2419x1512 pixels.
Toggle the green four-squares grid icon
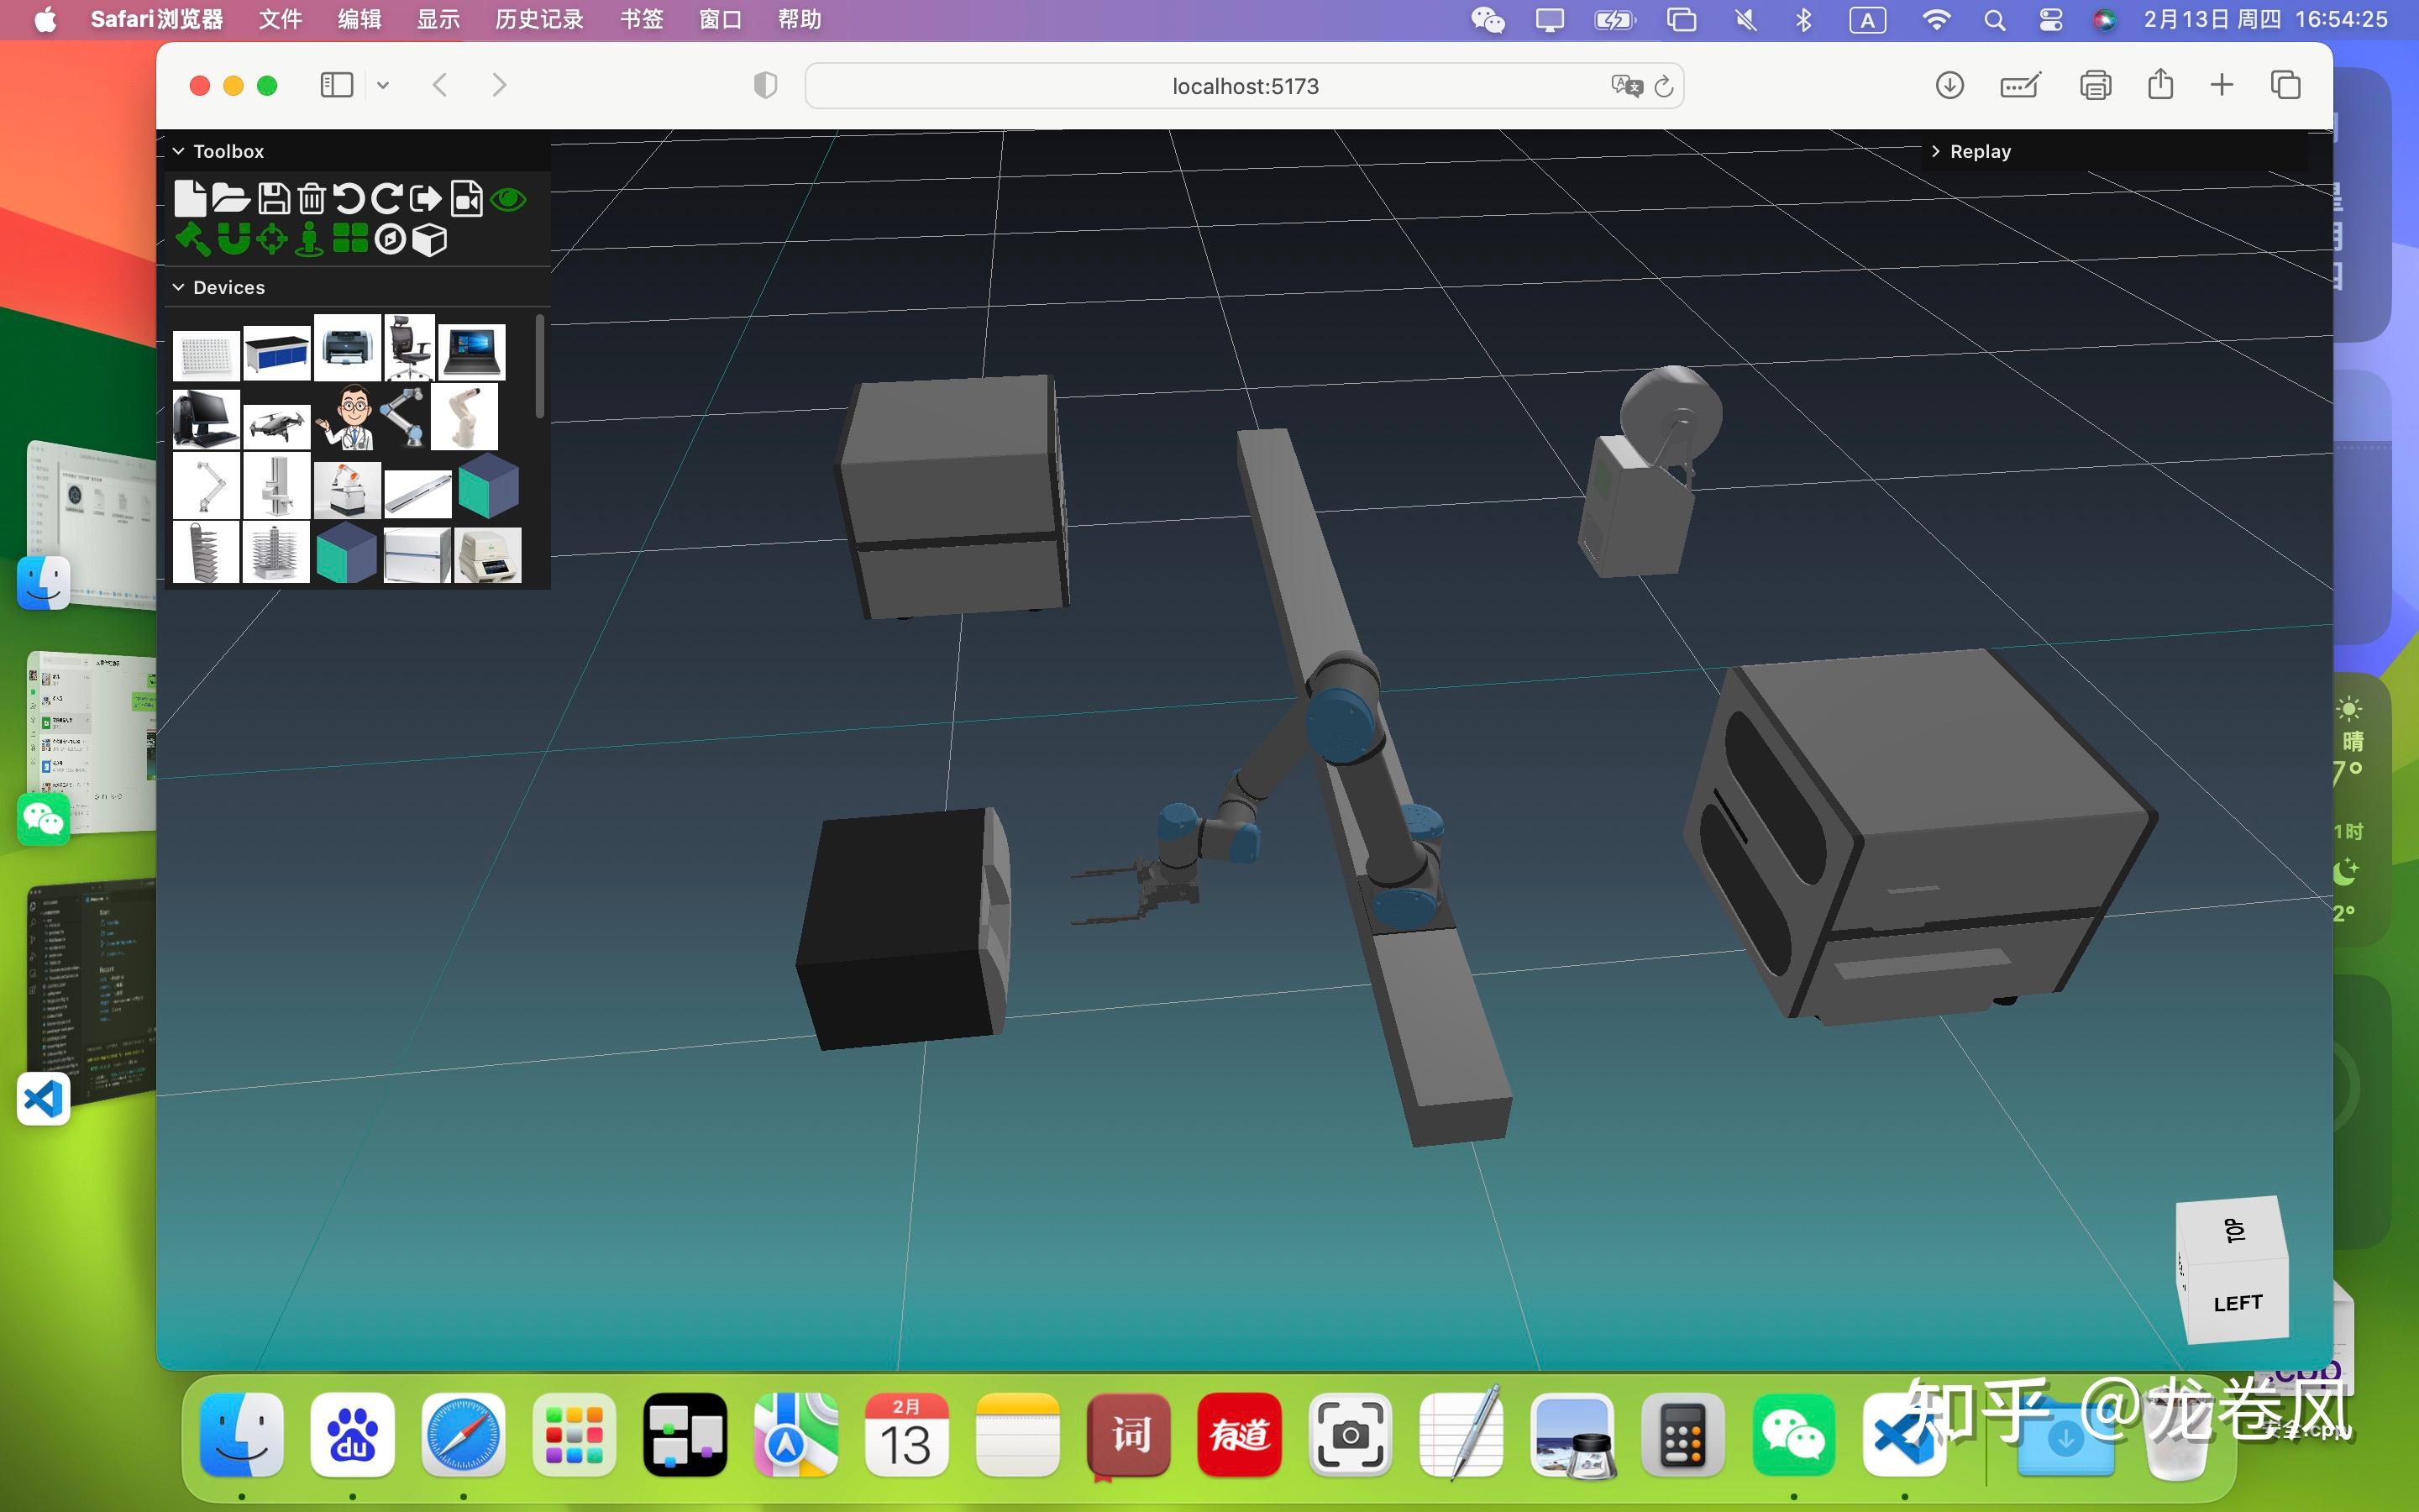click(x=350, y=239)
